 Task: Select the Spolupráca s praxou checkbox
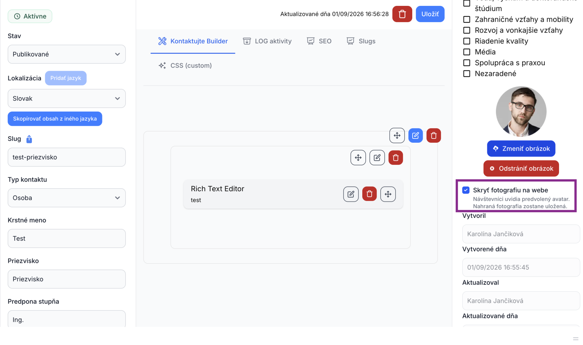click(467, 63)
